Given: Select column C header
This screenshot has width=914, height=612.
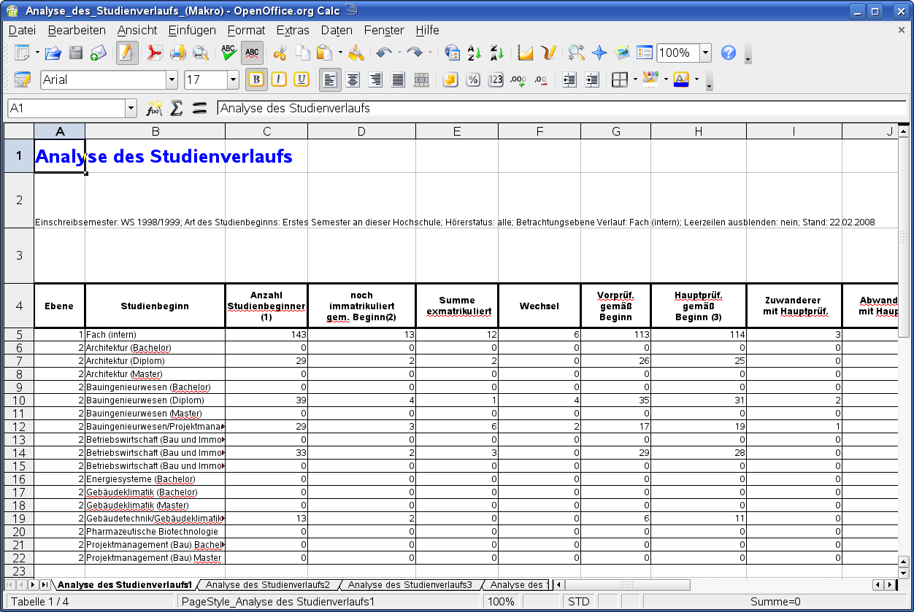Looking at the screenshot, I should (x=266, y=131).
